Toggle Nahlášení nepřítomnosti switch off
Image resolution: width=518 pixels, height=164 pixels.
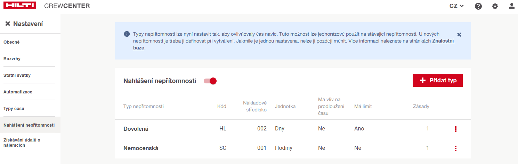click(x=211, y=81)
